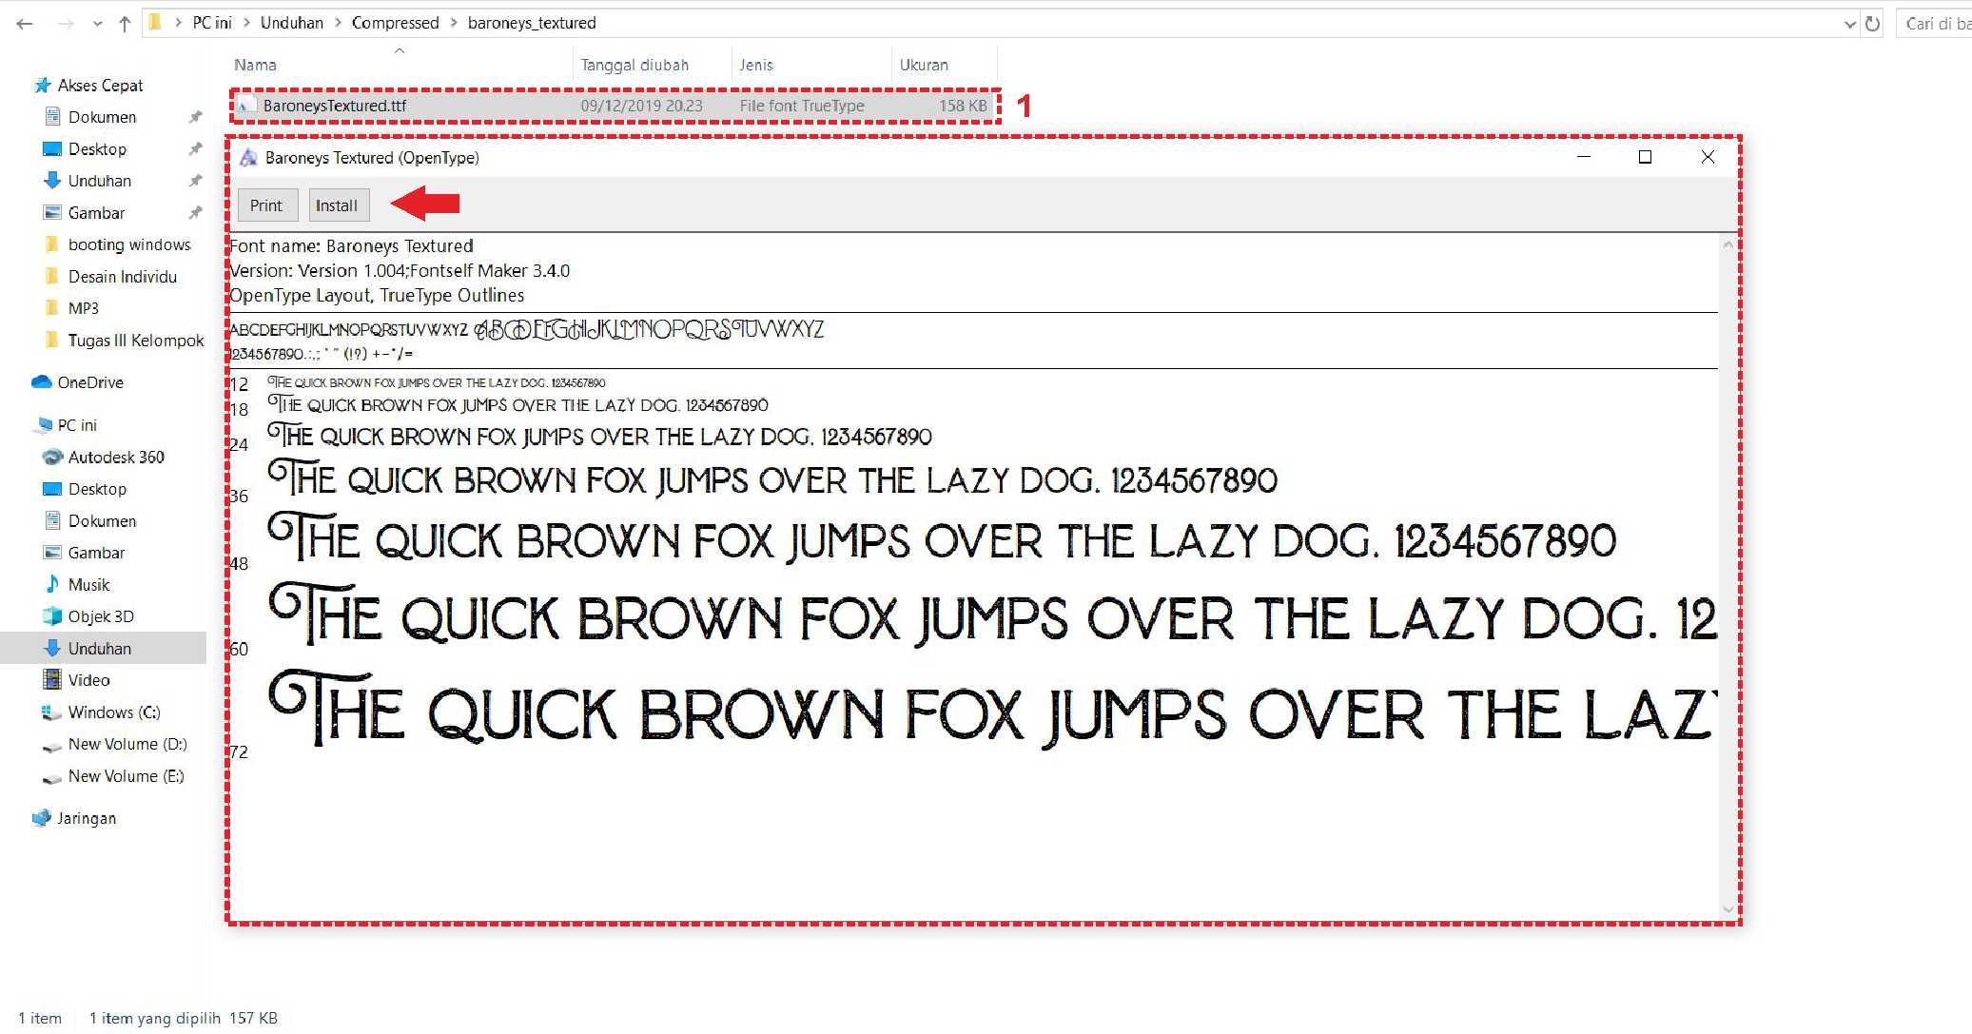This screenshot has height=1034, width=1972.
Task: Click the Install button in font viewer
Action: click(x=337, y=205)
